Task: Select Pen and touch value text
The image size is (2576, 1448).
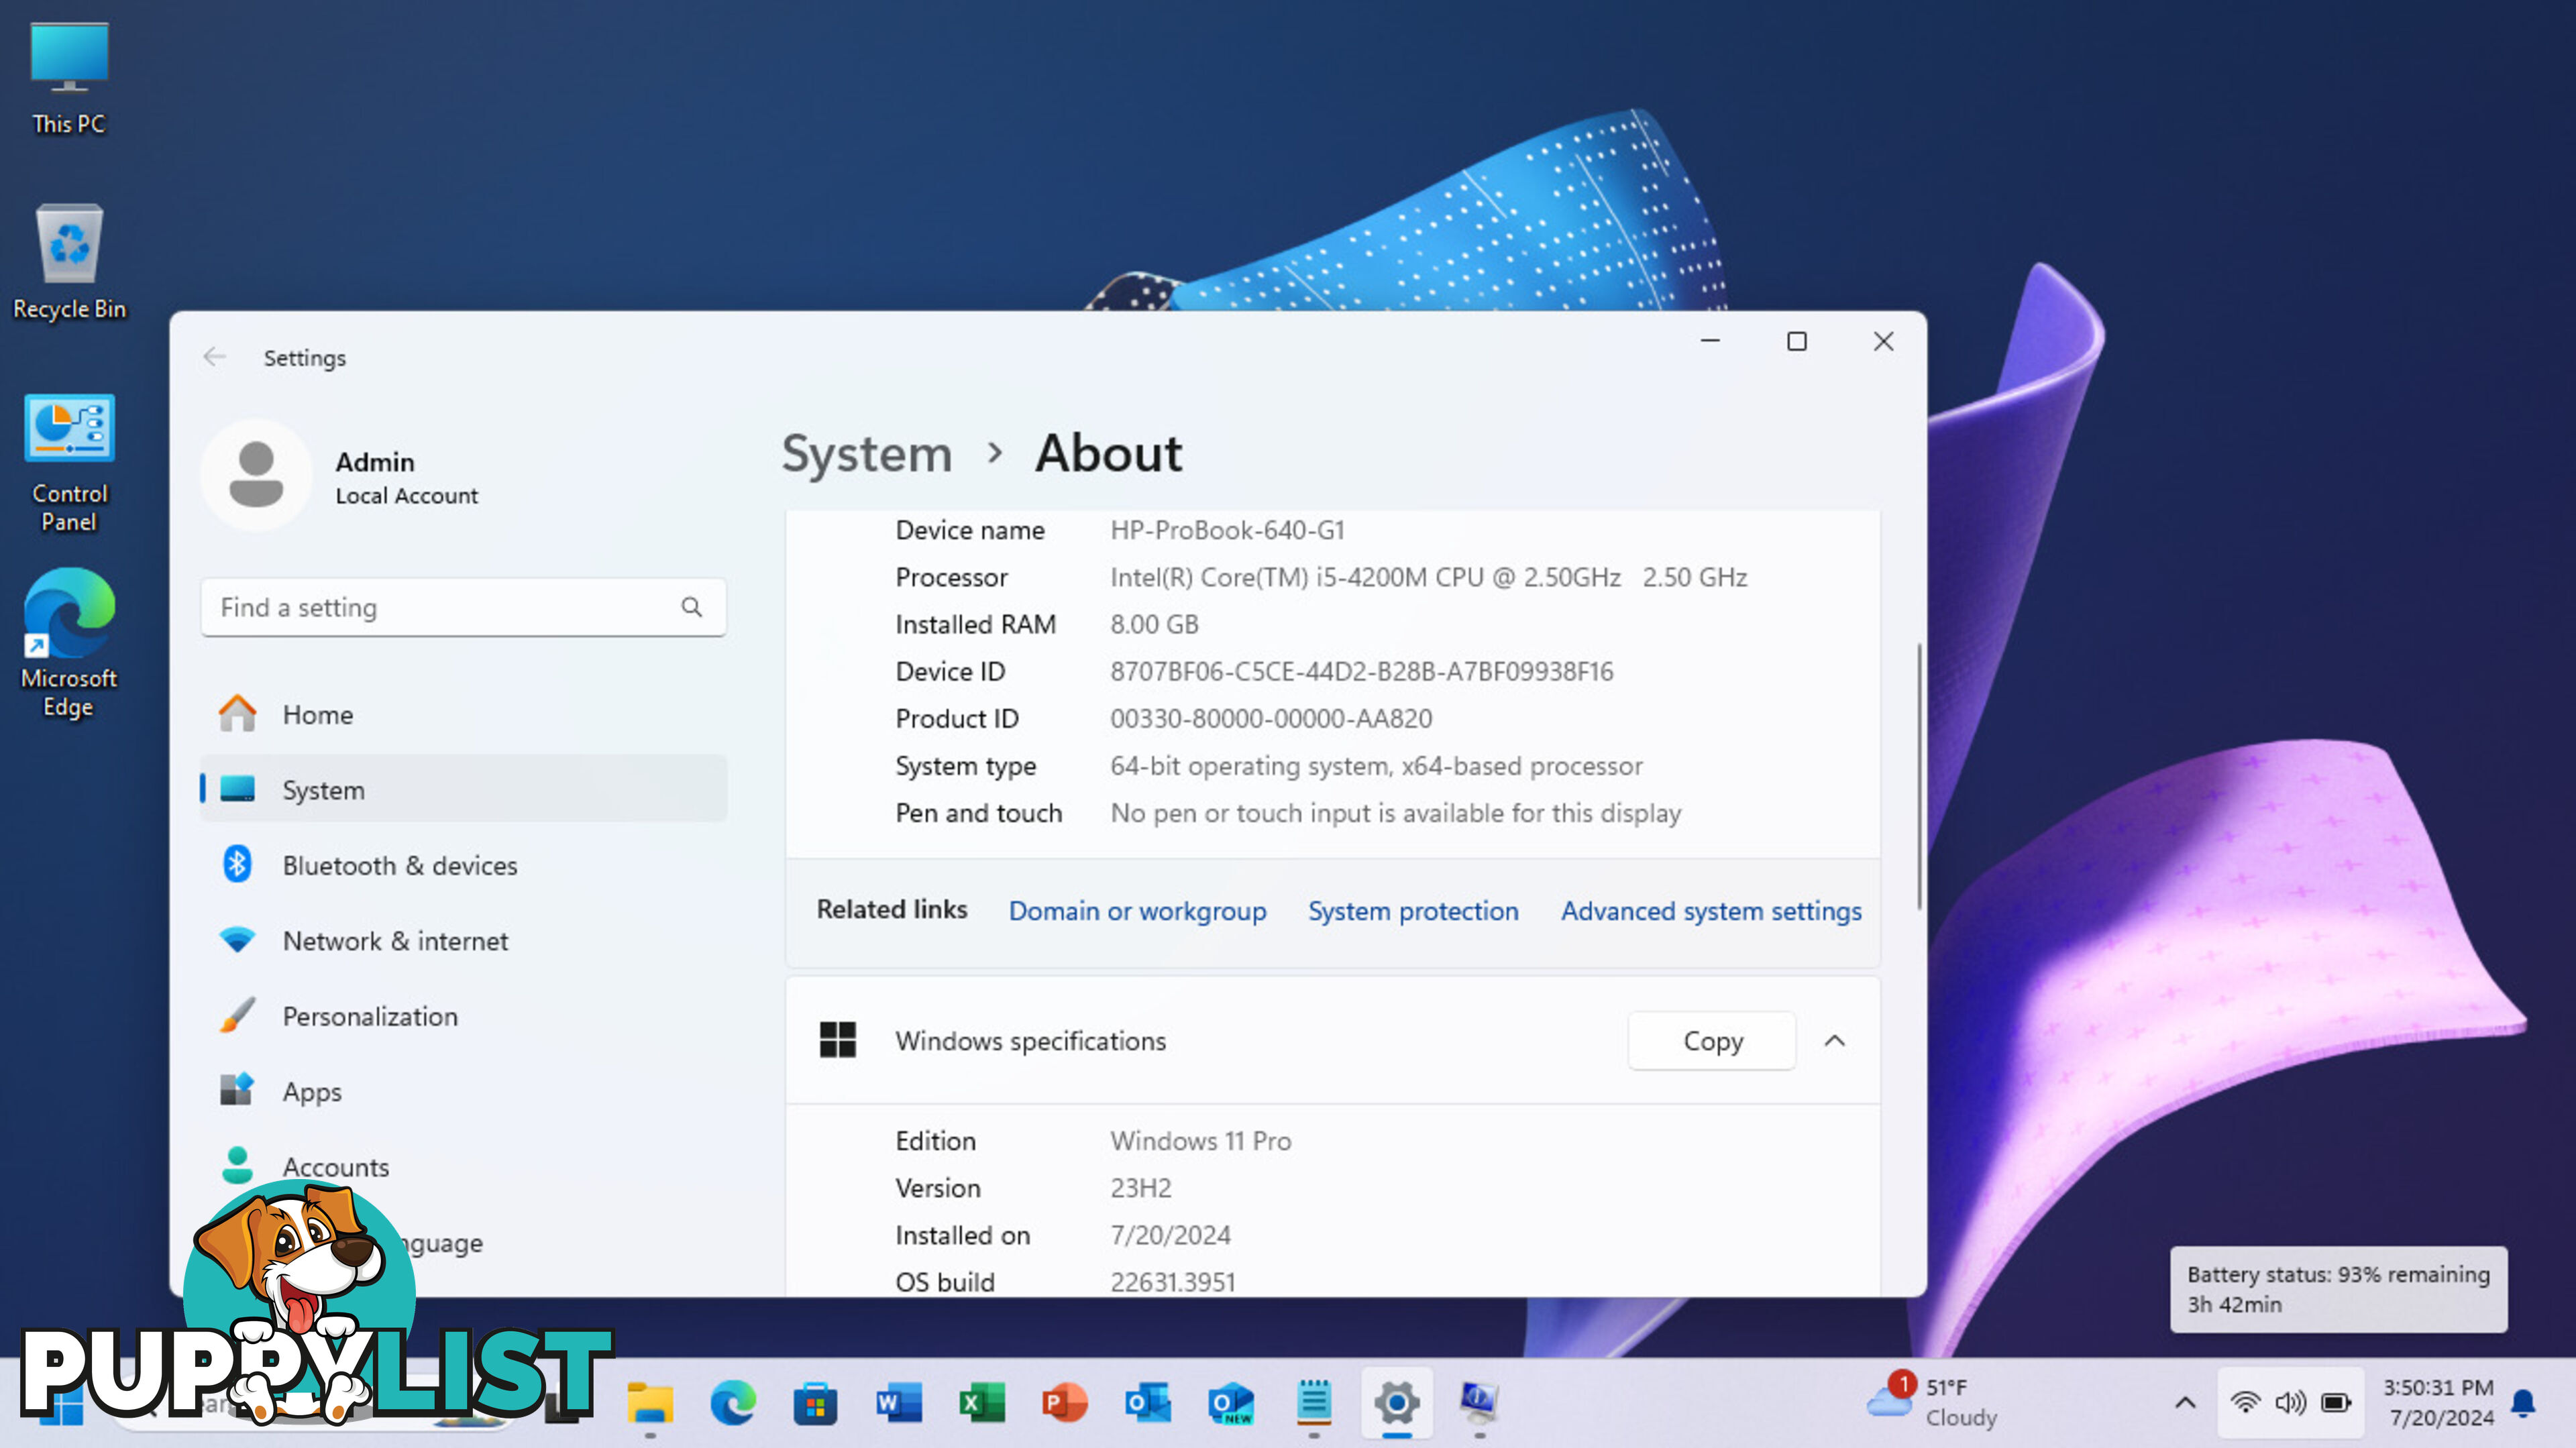Action: [x=1396, y=813]
